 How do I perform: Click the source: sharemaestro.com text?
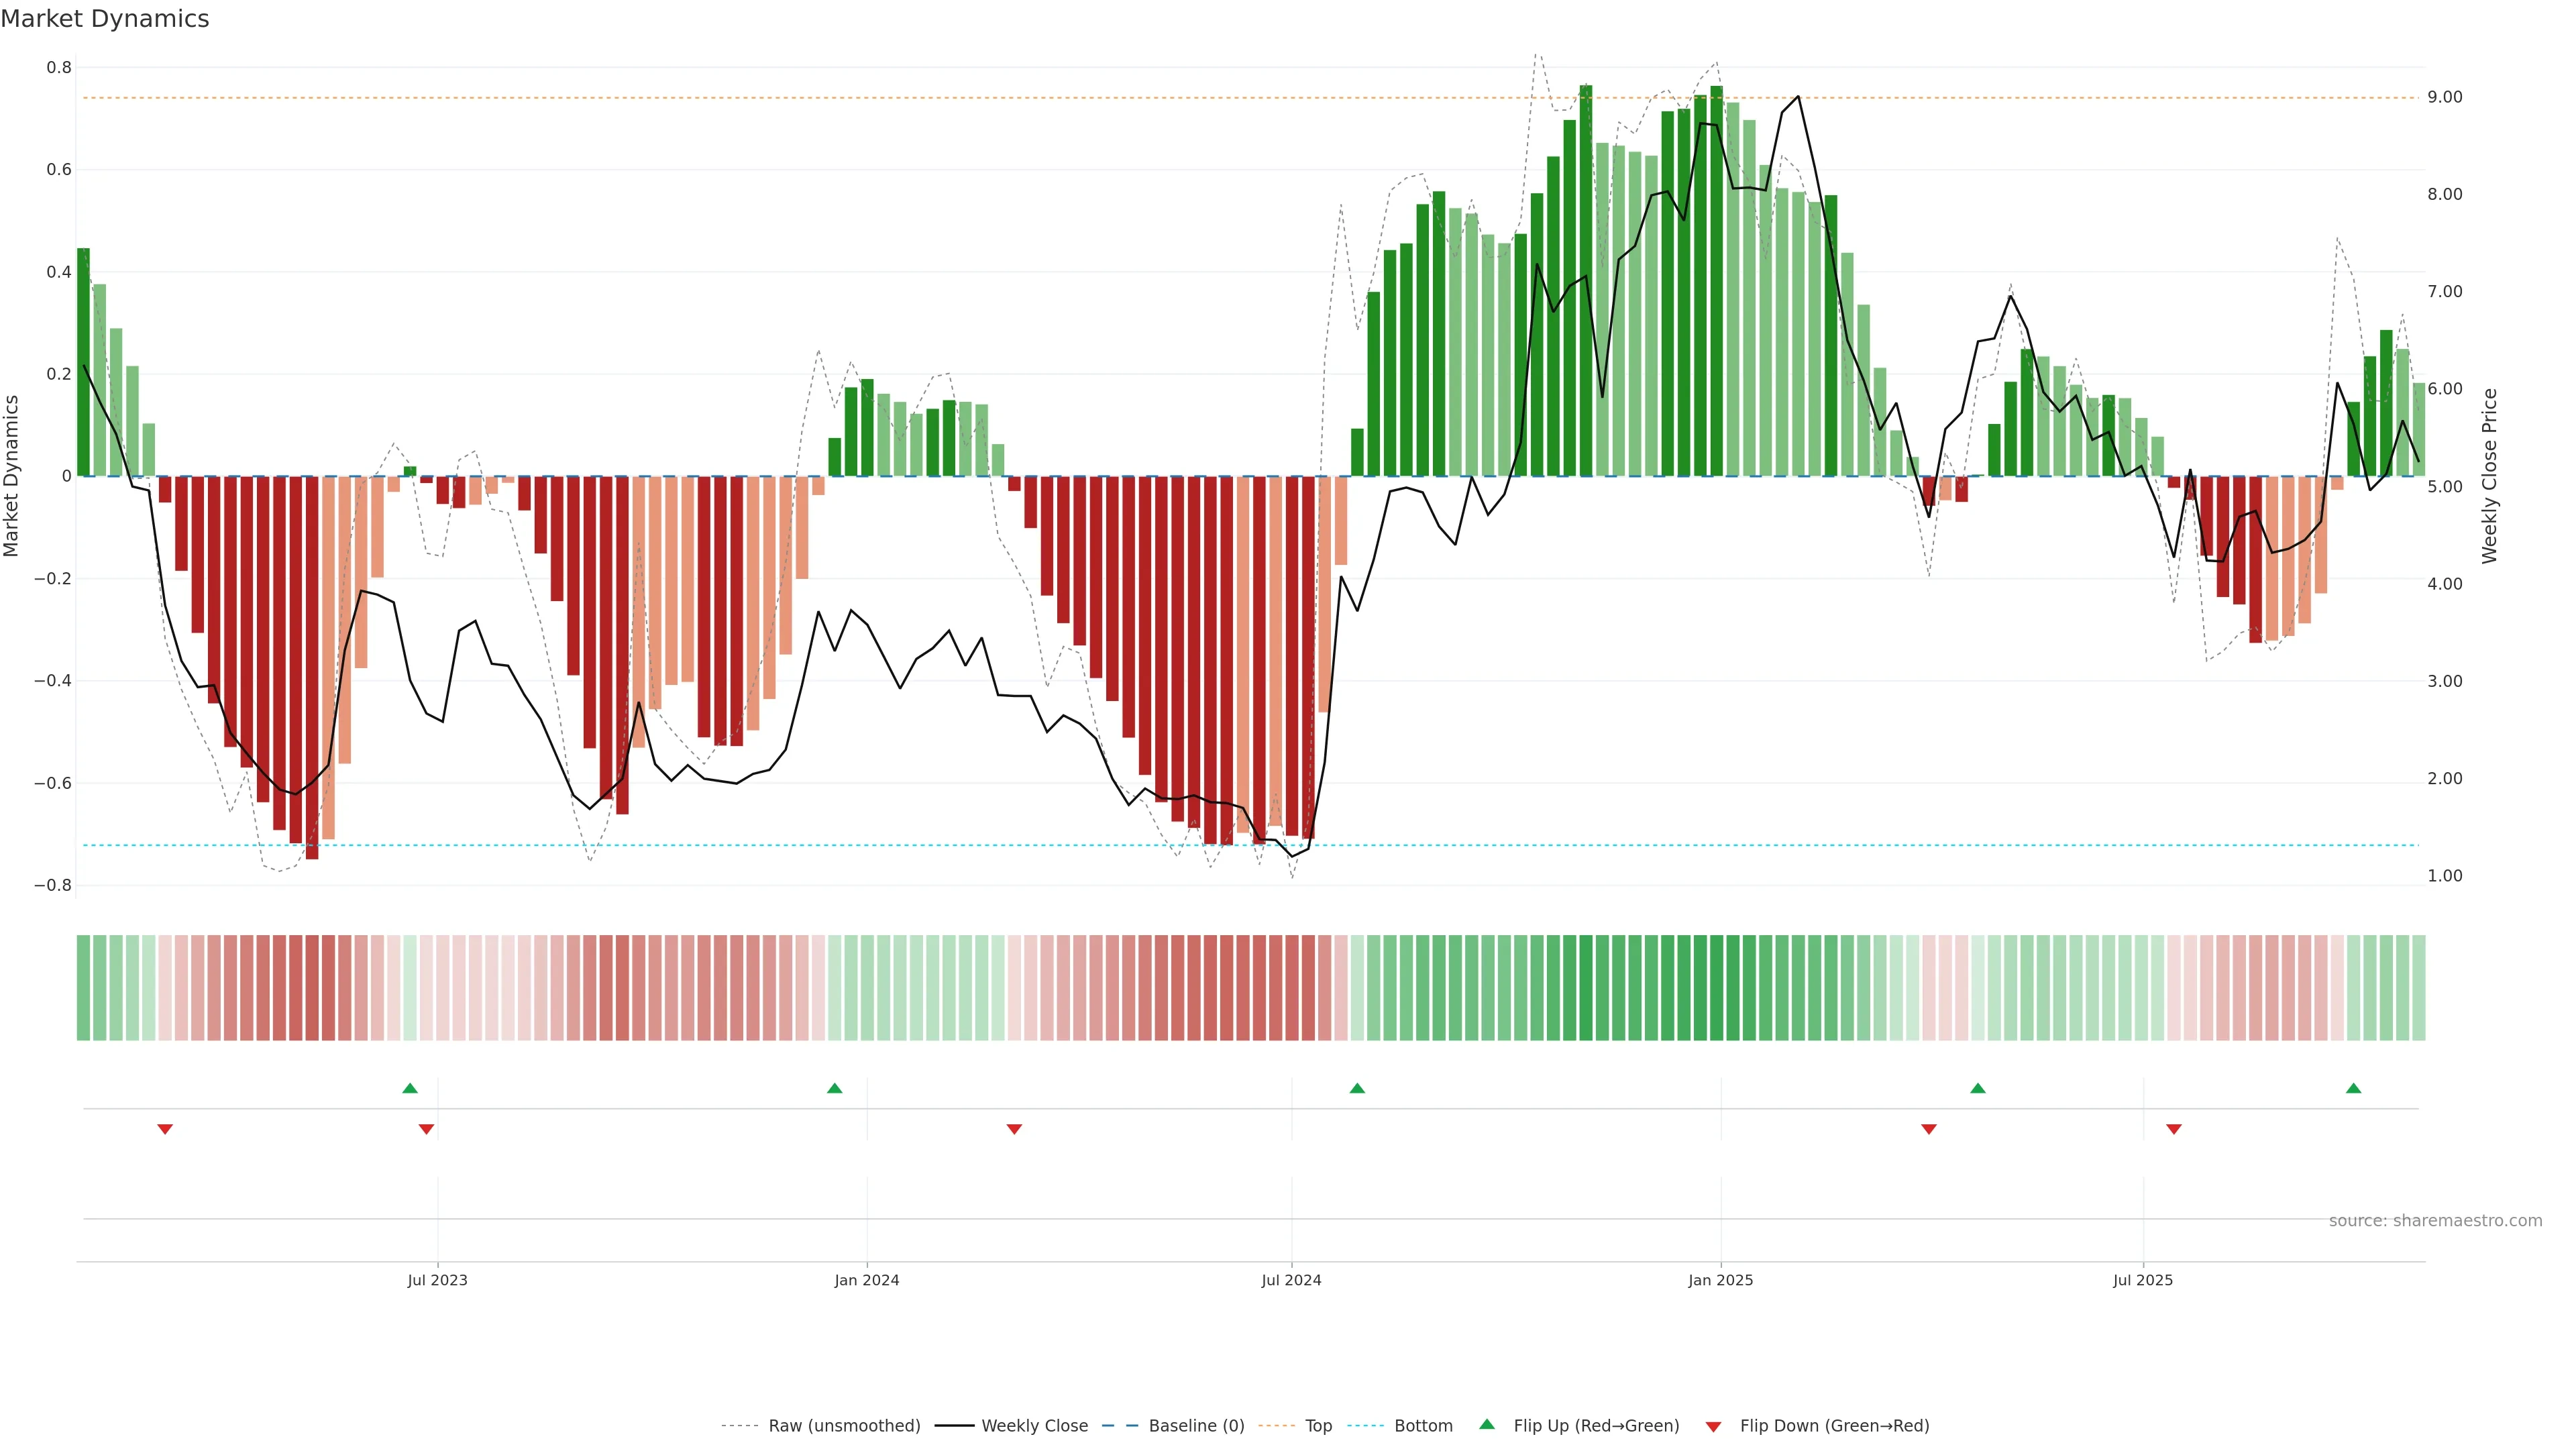[x=2435, y=1221]
